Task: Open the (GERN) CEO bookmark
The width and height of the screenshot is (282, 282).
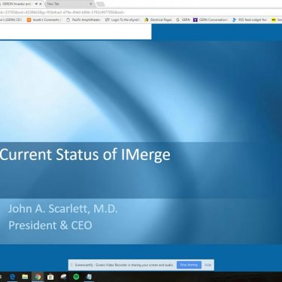Action: pyautogui.click(x=11, y=20)
